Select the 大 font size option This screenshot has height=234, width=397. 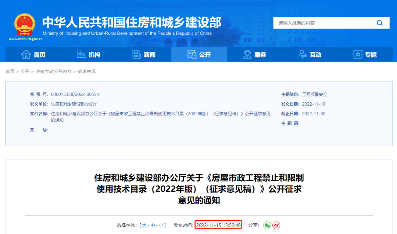(144, 225)
